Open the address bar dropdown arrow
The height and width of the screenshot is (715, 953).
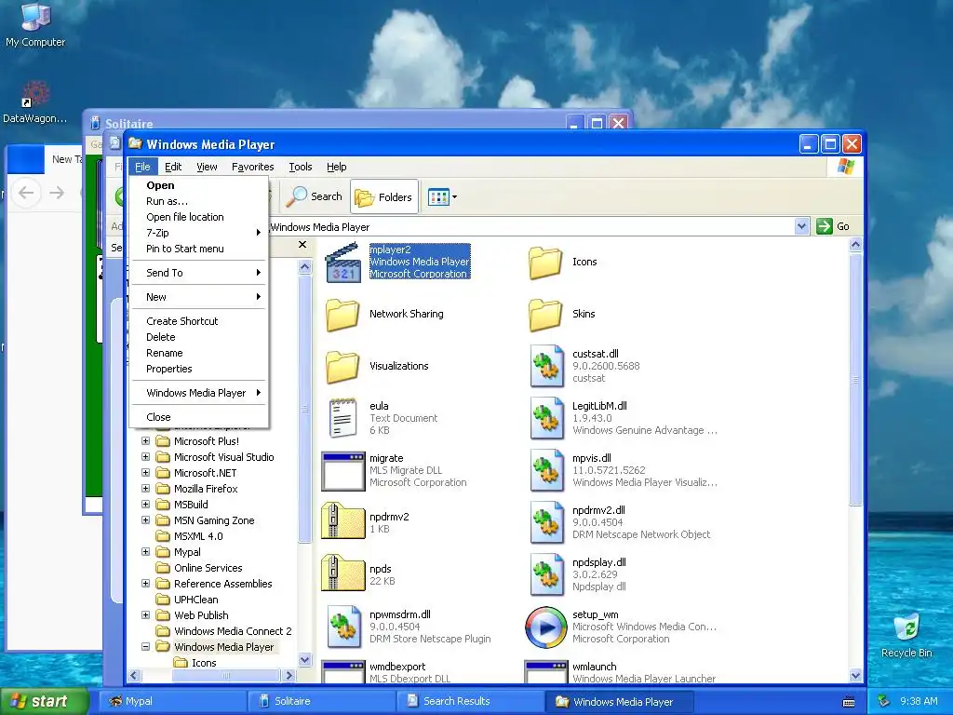point(801,226)
